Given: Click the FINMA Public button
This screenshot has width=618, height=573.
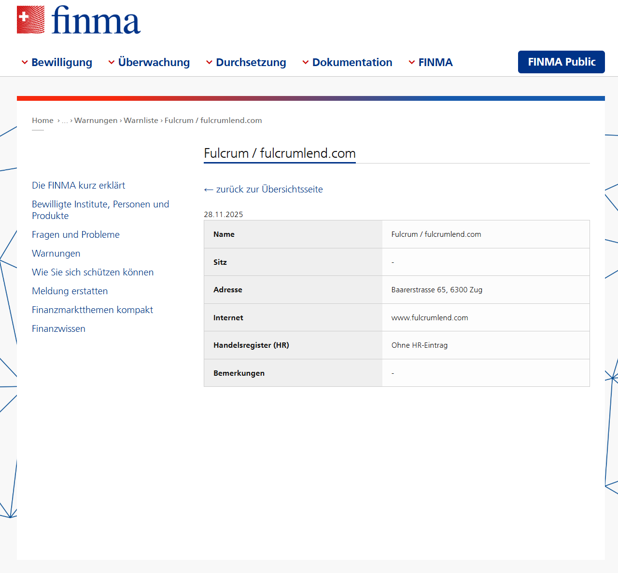Looking at the screenshot, I should [562, 62].
